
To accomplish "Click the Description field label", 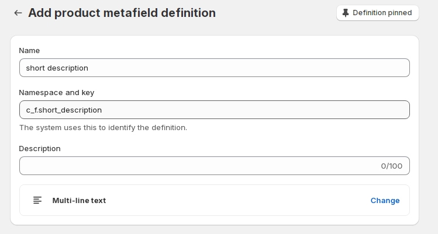I will (40, 148).
